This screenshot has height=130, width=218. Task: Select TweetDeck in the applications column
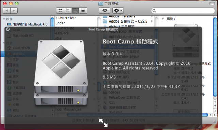pos(62,33)
